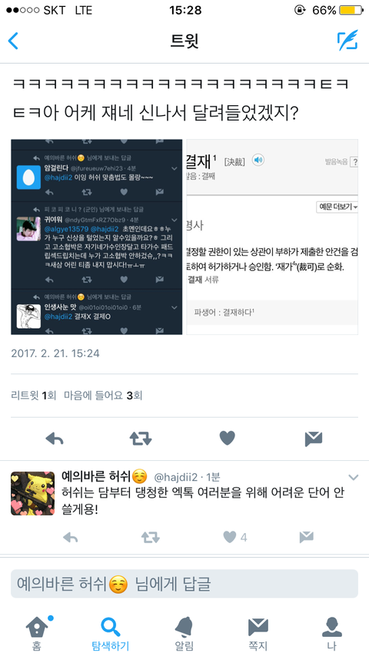Like the main tweet with heart
The height and width of the screenshot is (656, 369).
[x=228, y=438]
